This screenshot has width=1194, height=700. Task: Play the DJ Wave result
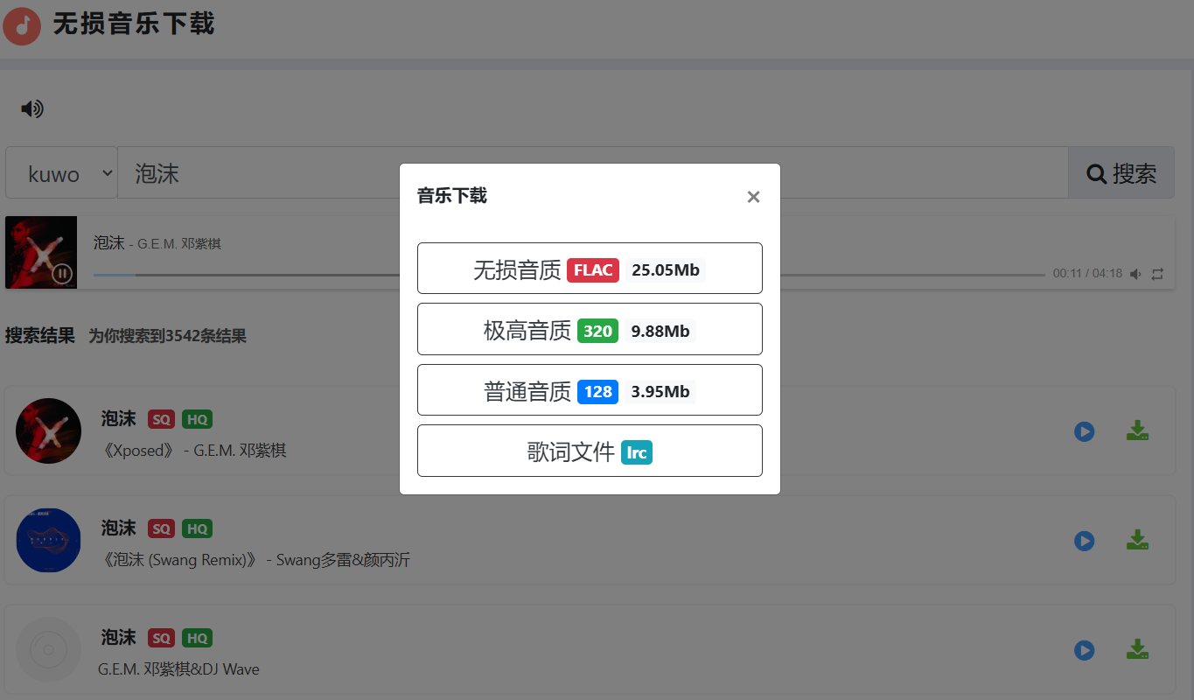tap(1084, 650)
